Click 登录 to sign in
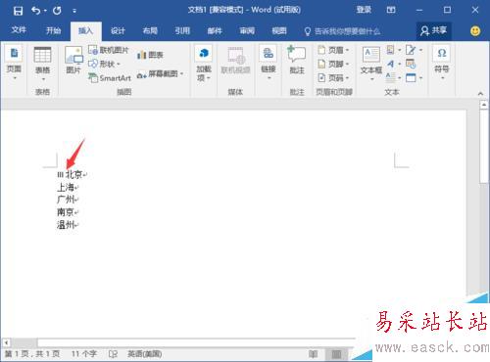This screenshot has width=490, height=362. (x=364, y=10)
